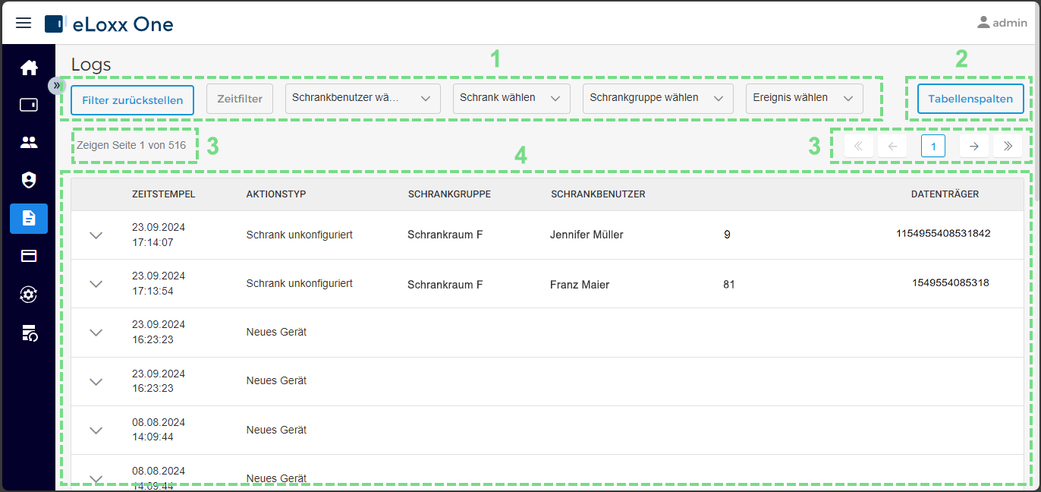The width and height of the screenshot is (1041, 492).
Task: Jump to the first page of logs
Action: [858, 147]
